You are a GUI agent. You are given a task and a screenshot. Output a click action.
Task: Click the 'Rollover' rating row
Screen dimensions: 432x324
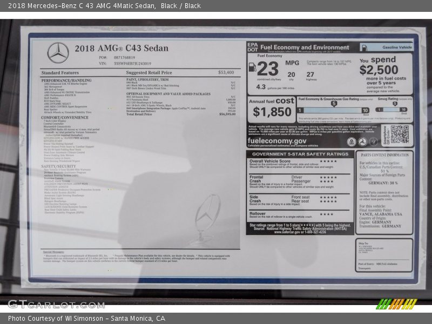(299, 215)
